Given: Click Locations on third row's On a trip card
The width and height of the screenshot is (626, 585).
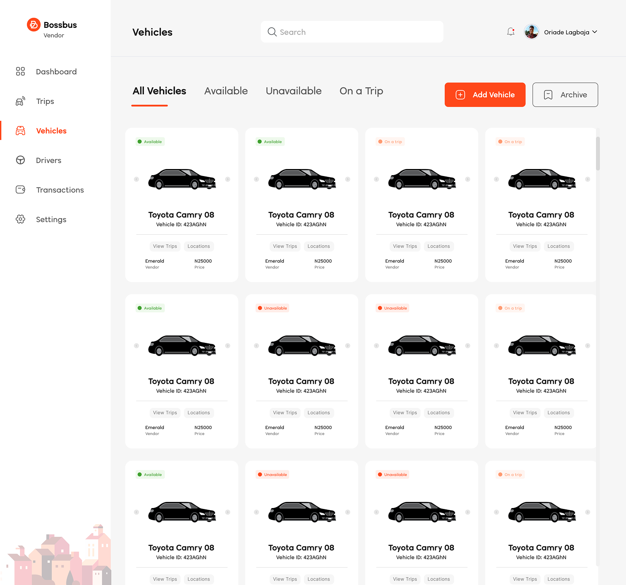Looking at the screenshot, I should 559,579.
